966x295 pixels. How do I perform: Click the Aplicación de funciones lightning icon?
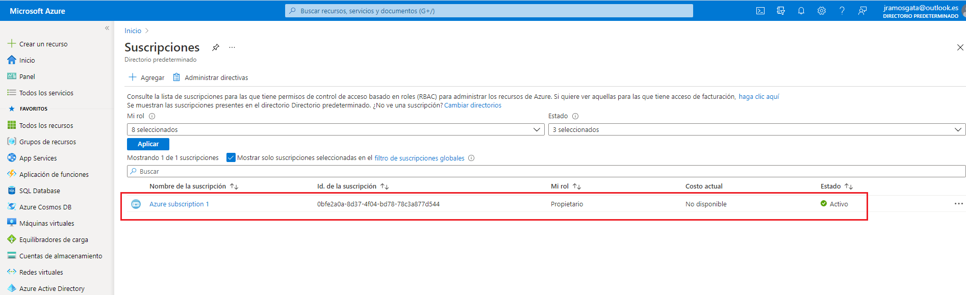[x=12, y=174]
